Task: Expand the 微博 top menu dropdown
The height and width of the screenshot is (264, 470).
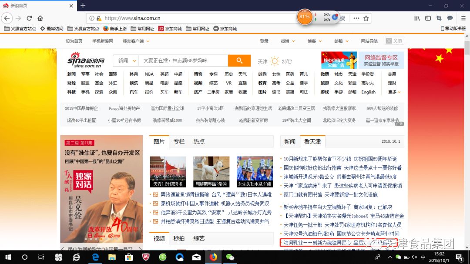Action: 288,41
